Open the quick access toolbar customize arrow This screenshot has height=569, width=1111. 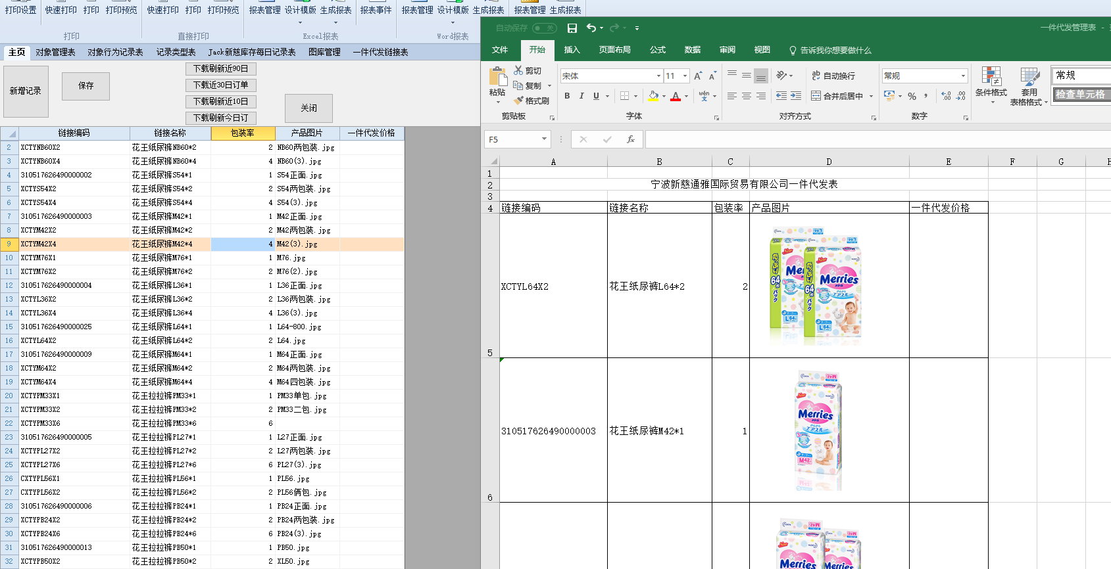637,28
